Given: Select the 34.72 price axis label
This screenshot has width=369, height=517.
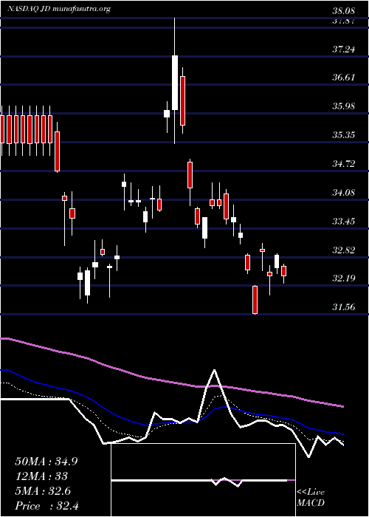Looking at the screenshot, I should (344, 163).
